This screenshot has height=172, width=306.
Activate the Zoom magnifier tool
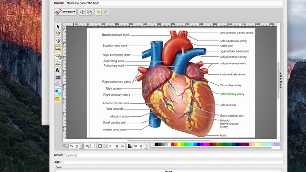coord(58,85)
